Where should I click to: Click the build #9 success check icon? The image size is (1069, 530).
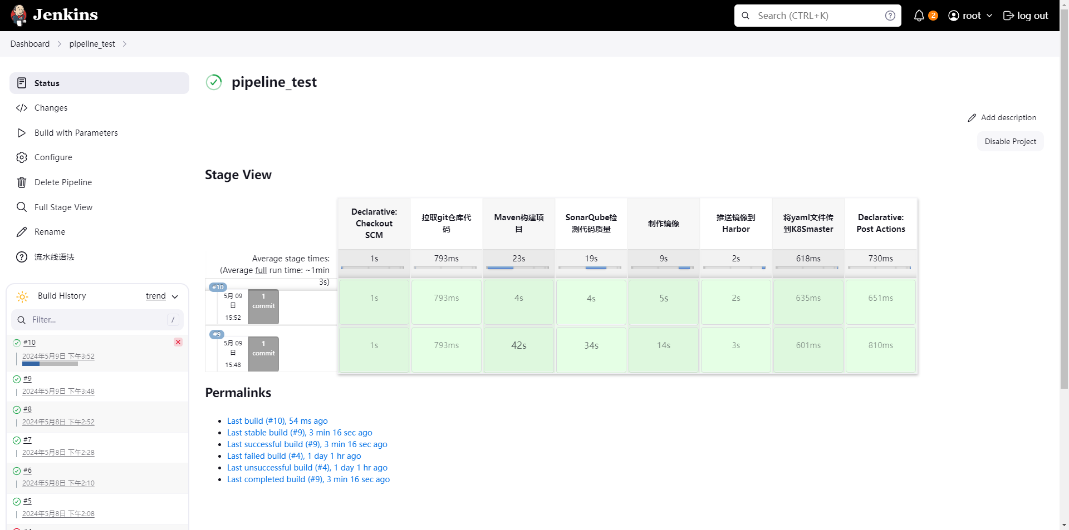(x=17, y=379)
